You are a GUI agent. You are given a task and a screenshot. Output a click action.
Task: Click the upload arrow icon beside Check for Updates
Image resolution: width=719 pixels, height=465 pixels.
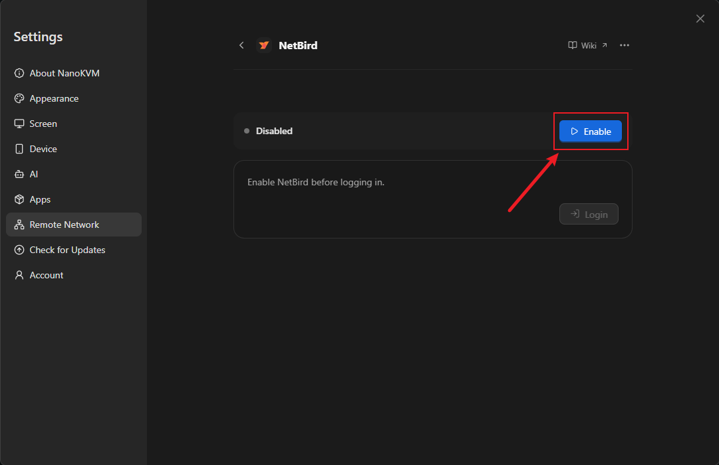19,250
